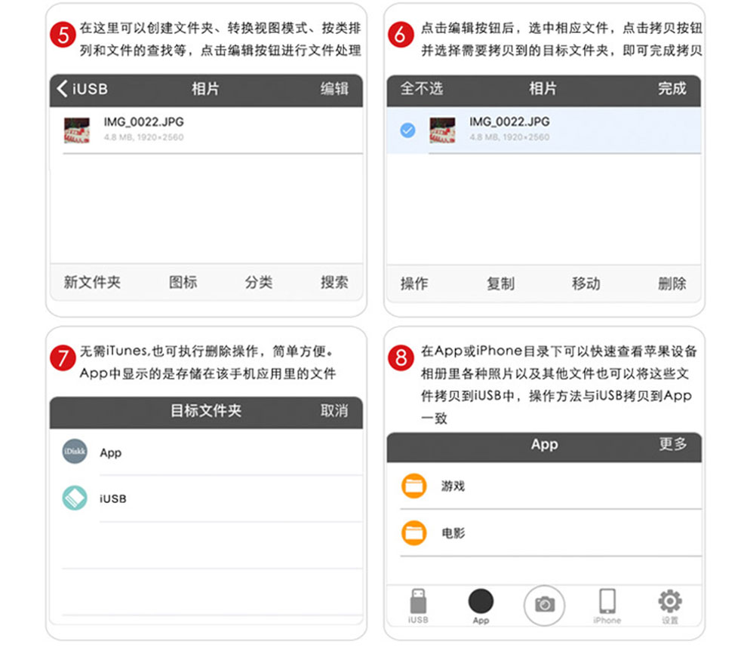
Task: Tap 删除 to delete selected file
Action: click(672, 284)
